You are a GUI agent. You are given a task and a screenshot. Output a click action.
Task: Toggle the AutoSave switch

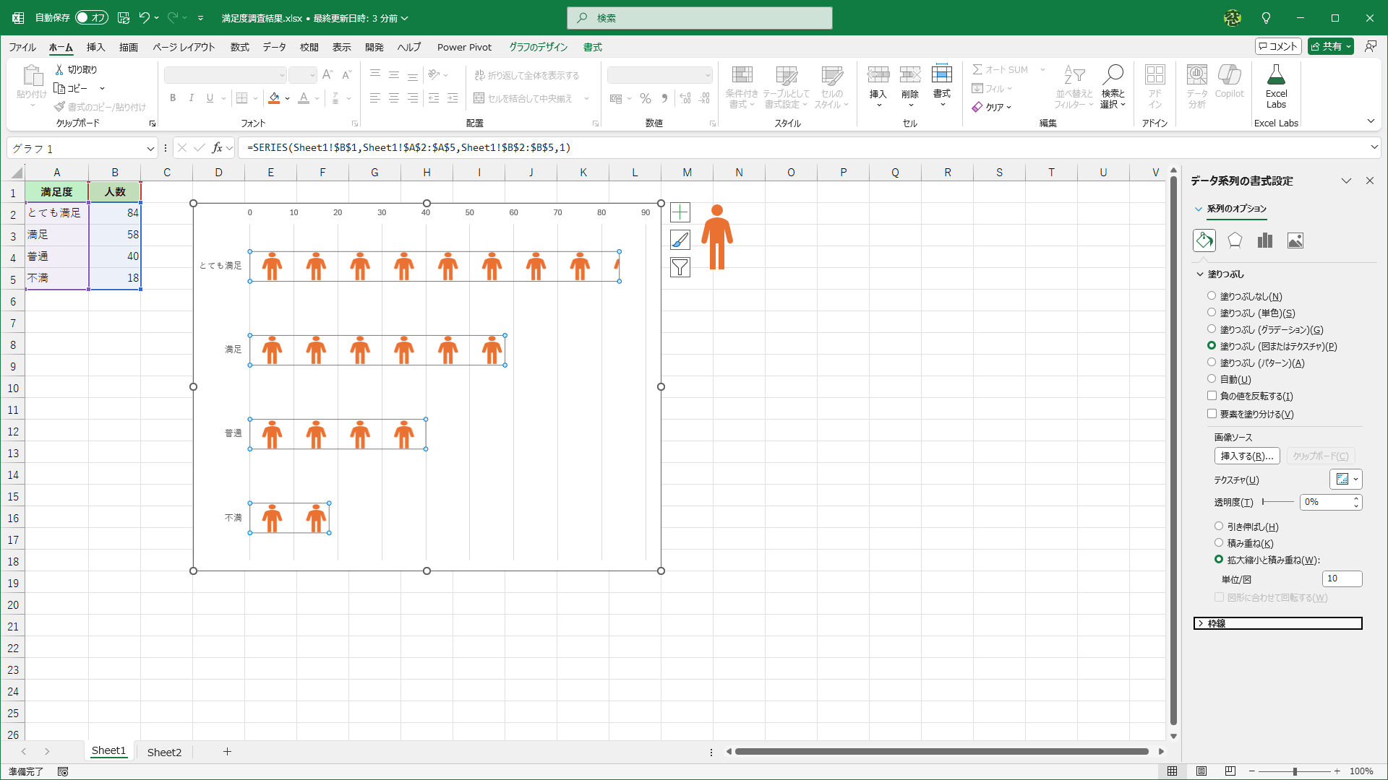(x=91, y=17)
